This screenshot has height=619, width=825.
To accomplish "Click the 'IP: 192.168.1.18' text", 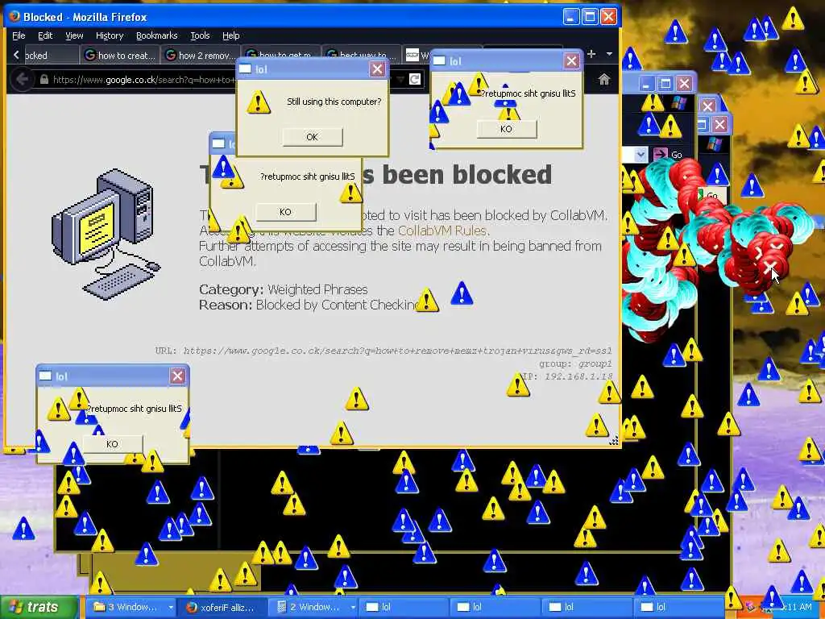I will [x=567, y=376].
